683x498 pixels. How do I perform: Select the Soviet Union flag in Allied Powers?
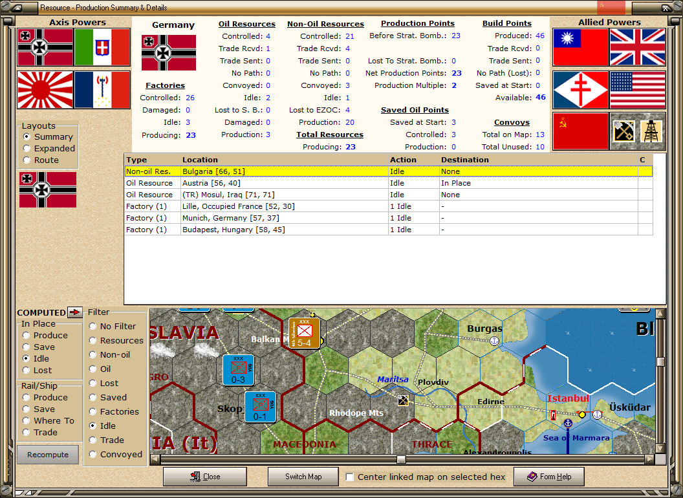pyautogui.click(x=581, y=131)
